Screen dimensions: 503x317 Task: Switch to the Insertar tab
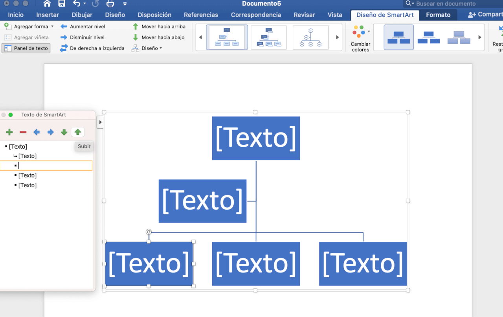click(x=48, y=15)
